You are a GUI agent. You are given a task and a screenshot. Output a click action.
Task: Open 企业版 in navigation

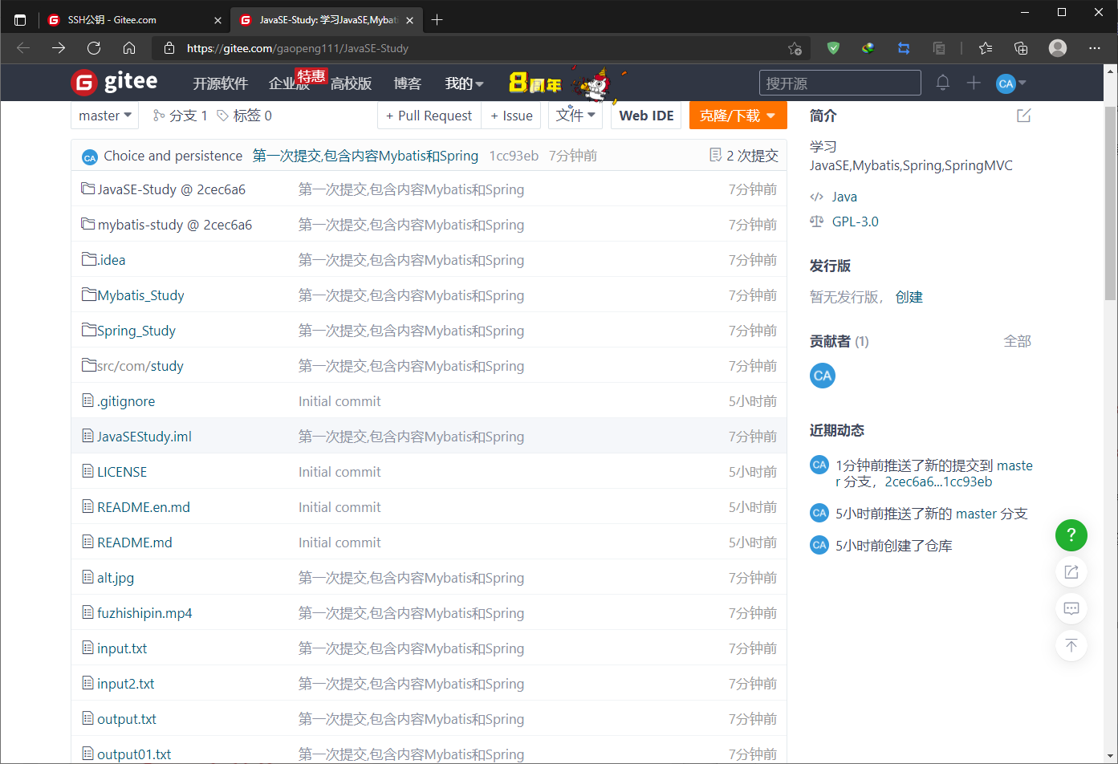tap(289, 83)
